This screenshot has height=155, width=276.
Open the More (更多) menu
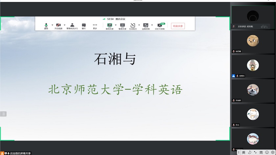(95, 26)
